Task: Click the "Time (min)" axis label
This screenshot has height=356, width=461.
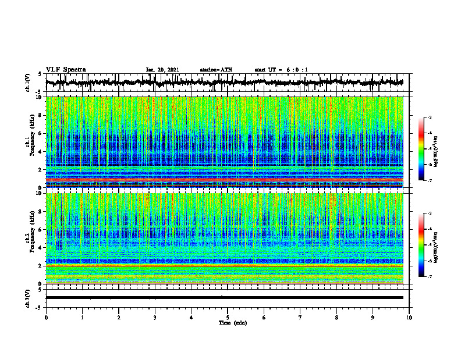Action: coord(233,323)
